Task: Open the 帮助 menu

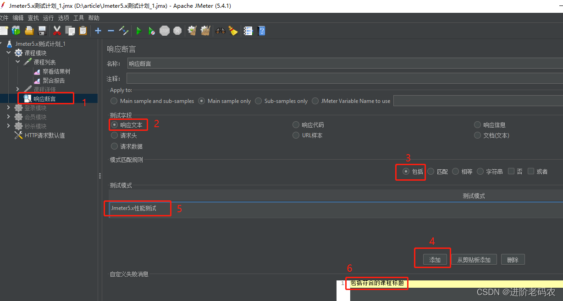Action: click(x=94, y=18)
